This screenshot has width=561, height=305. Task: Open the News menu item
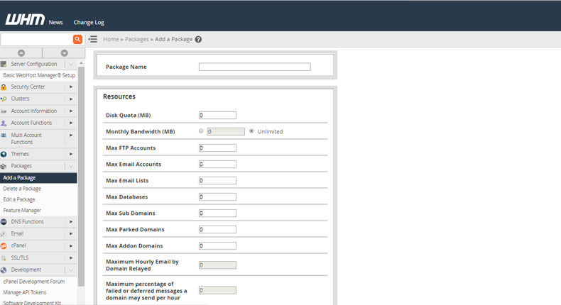56,23
